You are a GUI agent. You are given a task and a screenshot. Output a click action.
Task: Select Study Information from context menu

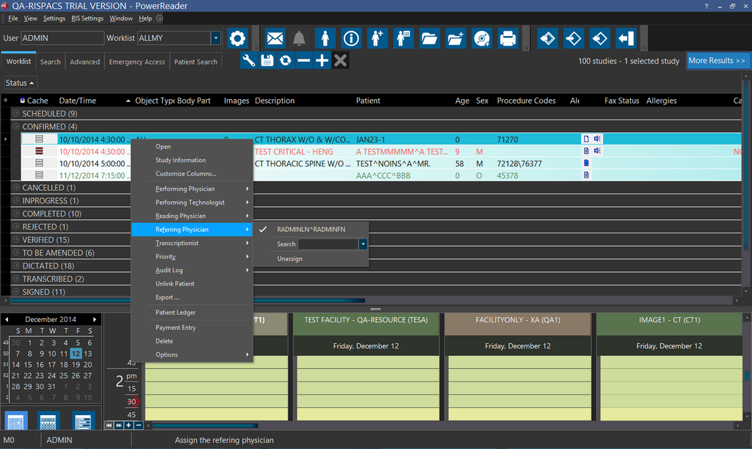(181, 160)
